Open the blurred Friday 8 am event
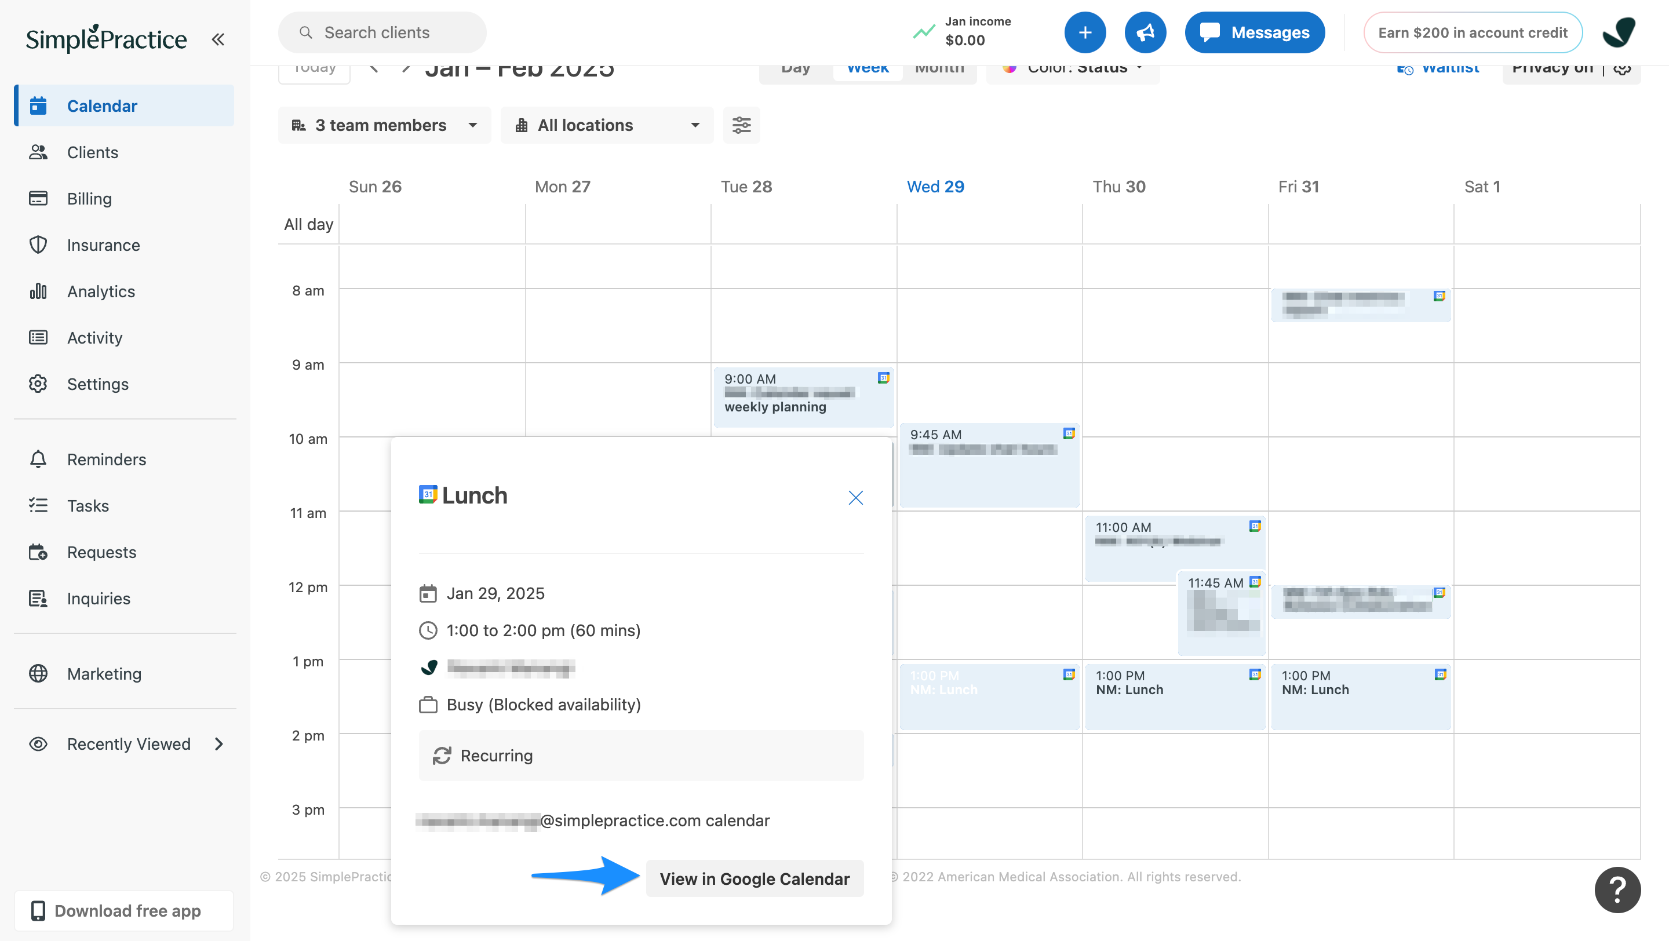The height and width of the screenshot is (941, 1669). 1361,305
